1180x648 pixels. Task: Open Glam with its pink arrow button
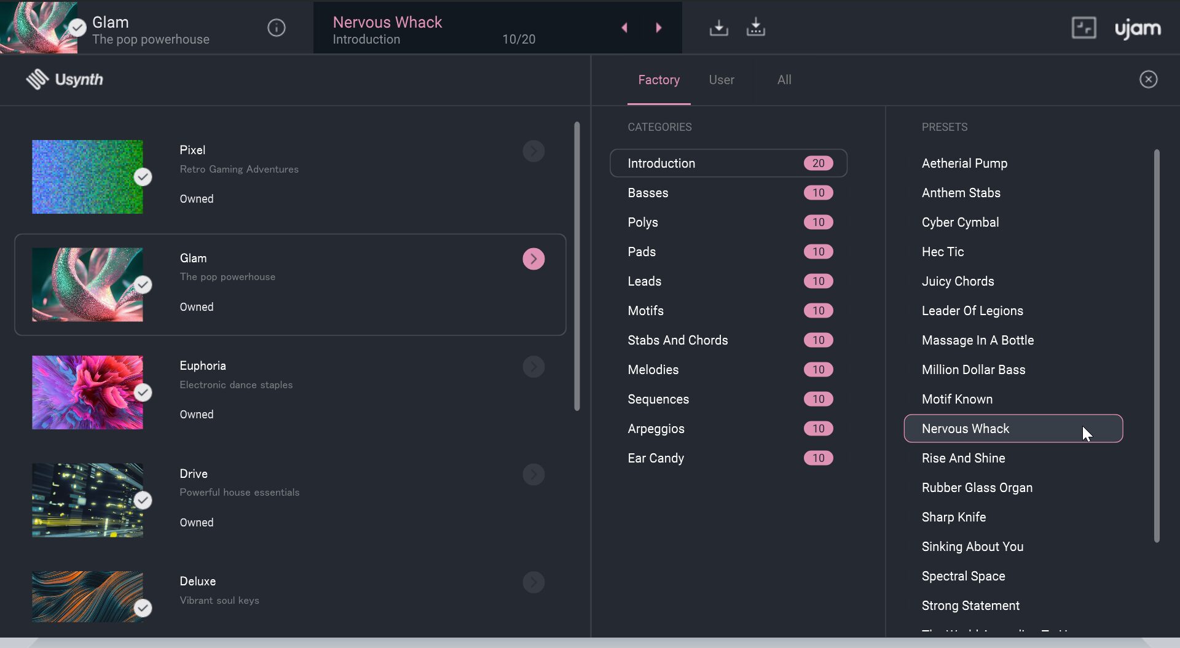[533, 259]
